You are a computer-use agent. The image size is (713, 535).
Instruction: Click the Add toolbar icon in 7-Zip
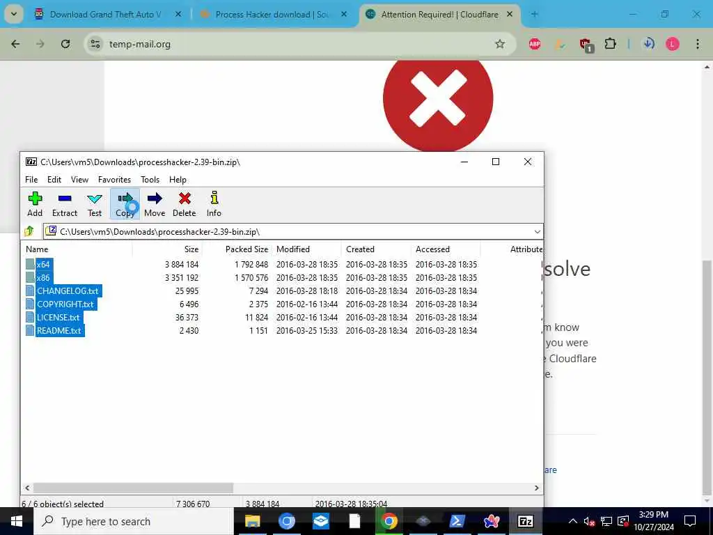tap(35, 204)
